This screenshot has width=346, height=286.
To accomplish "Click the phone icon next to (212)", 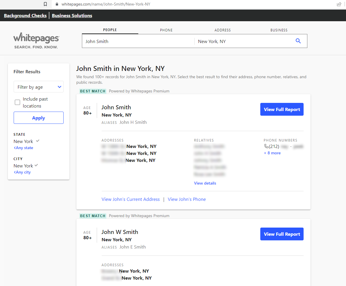I will point(266,146).
